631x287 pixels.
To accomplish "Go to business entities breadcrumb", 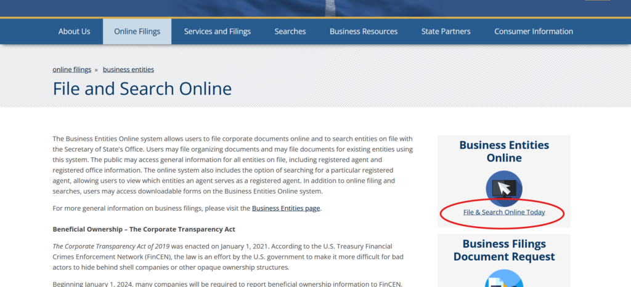I will click(128, 69).
